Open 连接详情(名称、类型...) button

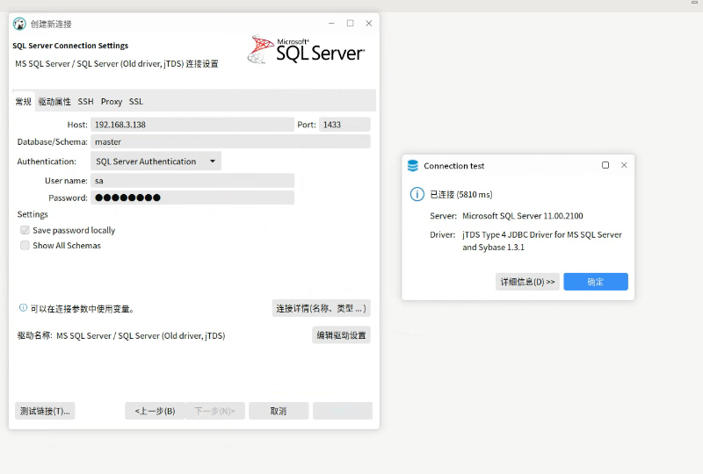(321, 308)
